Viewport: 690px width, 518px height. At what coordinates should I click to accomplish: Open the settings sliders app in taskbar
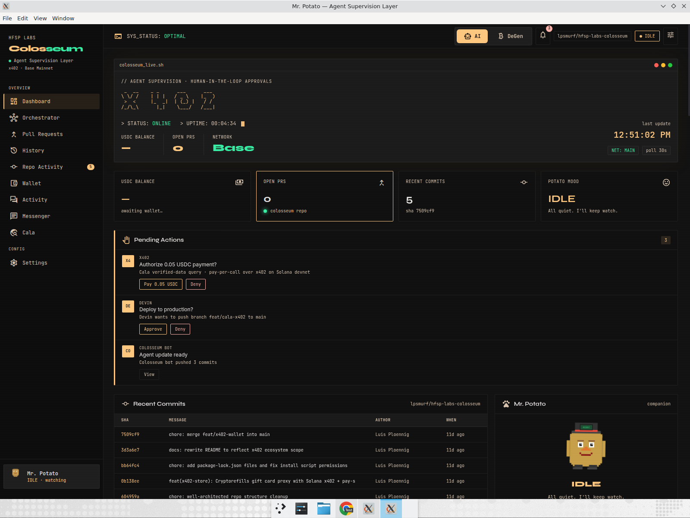click(301, 509)
